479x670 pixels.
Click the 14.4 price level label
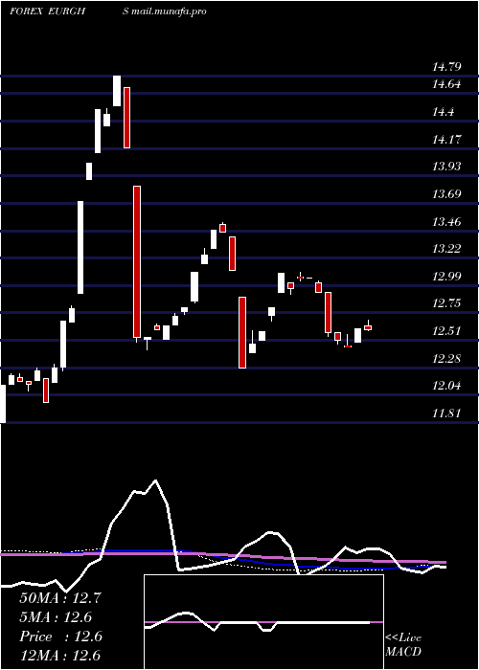(443, 112)
